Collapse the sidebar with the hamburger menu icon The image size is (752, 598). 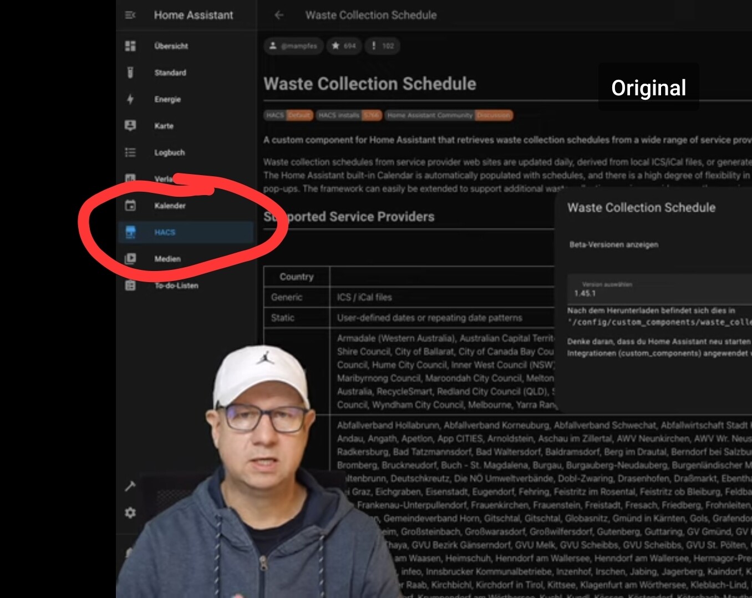click(x=130, y=15)
